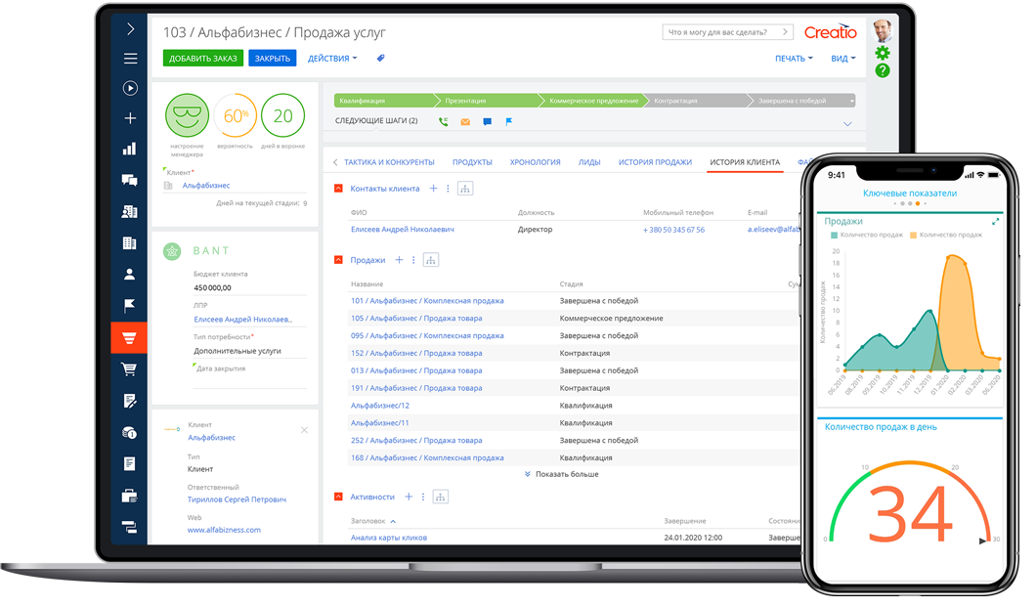Click the green phone call icon in next steps
The image size is (1036, 606).
[443, 122]
